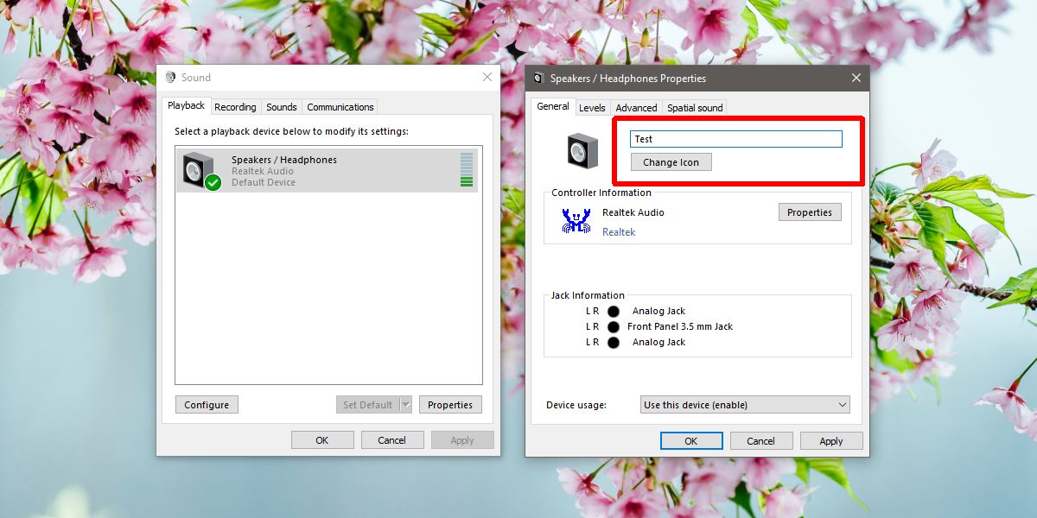Open the Communications tab
Screen dimensions: 1037x518
point(340,107)
